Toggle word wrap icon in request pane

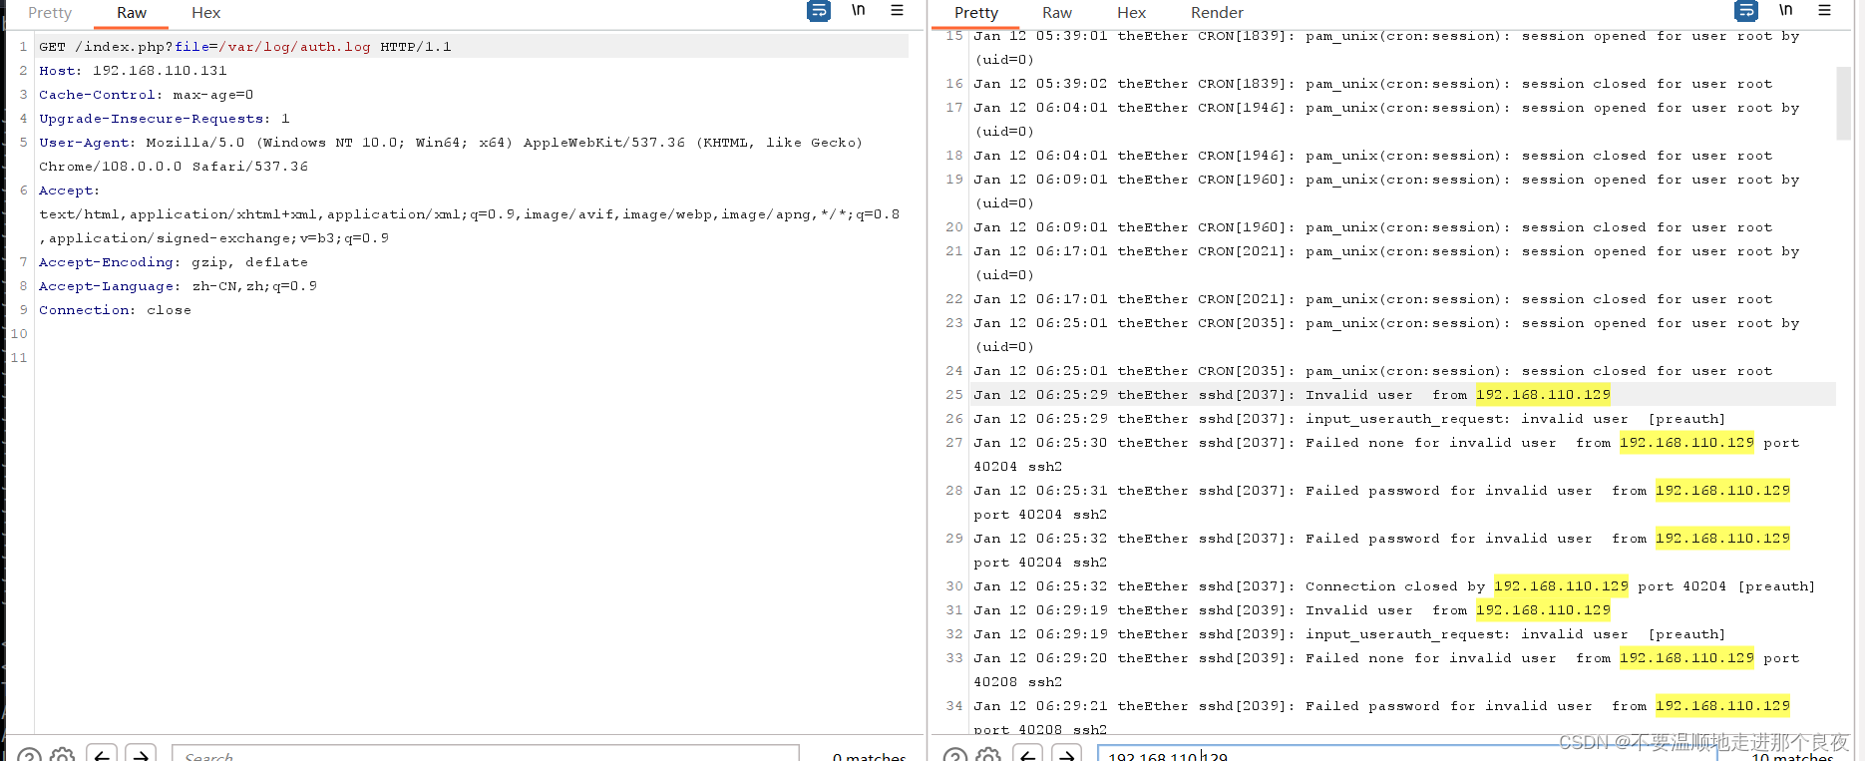[819, 11]
